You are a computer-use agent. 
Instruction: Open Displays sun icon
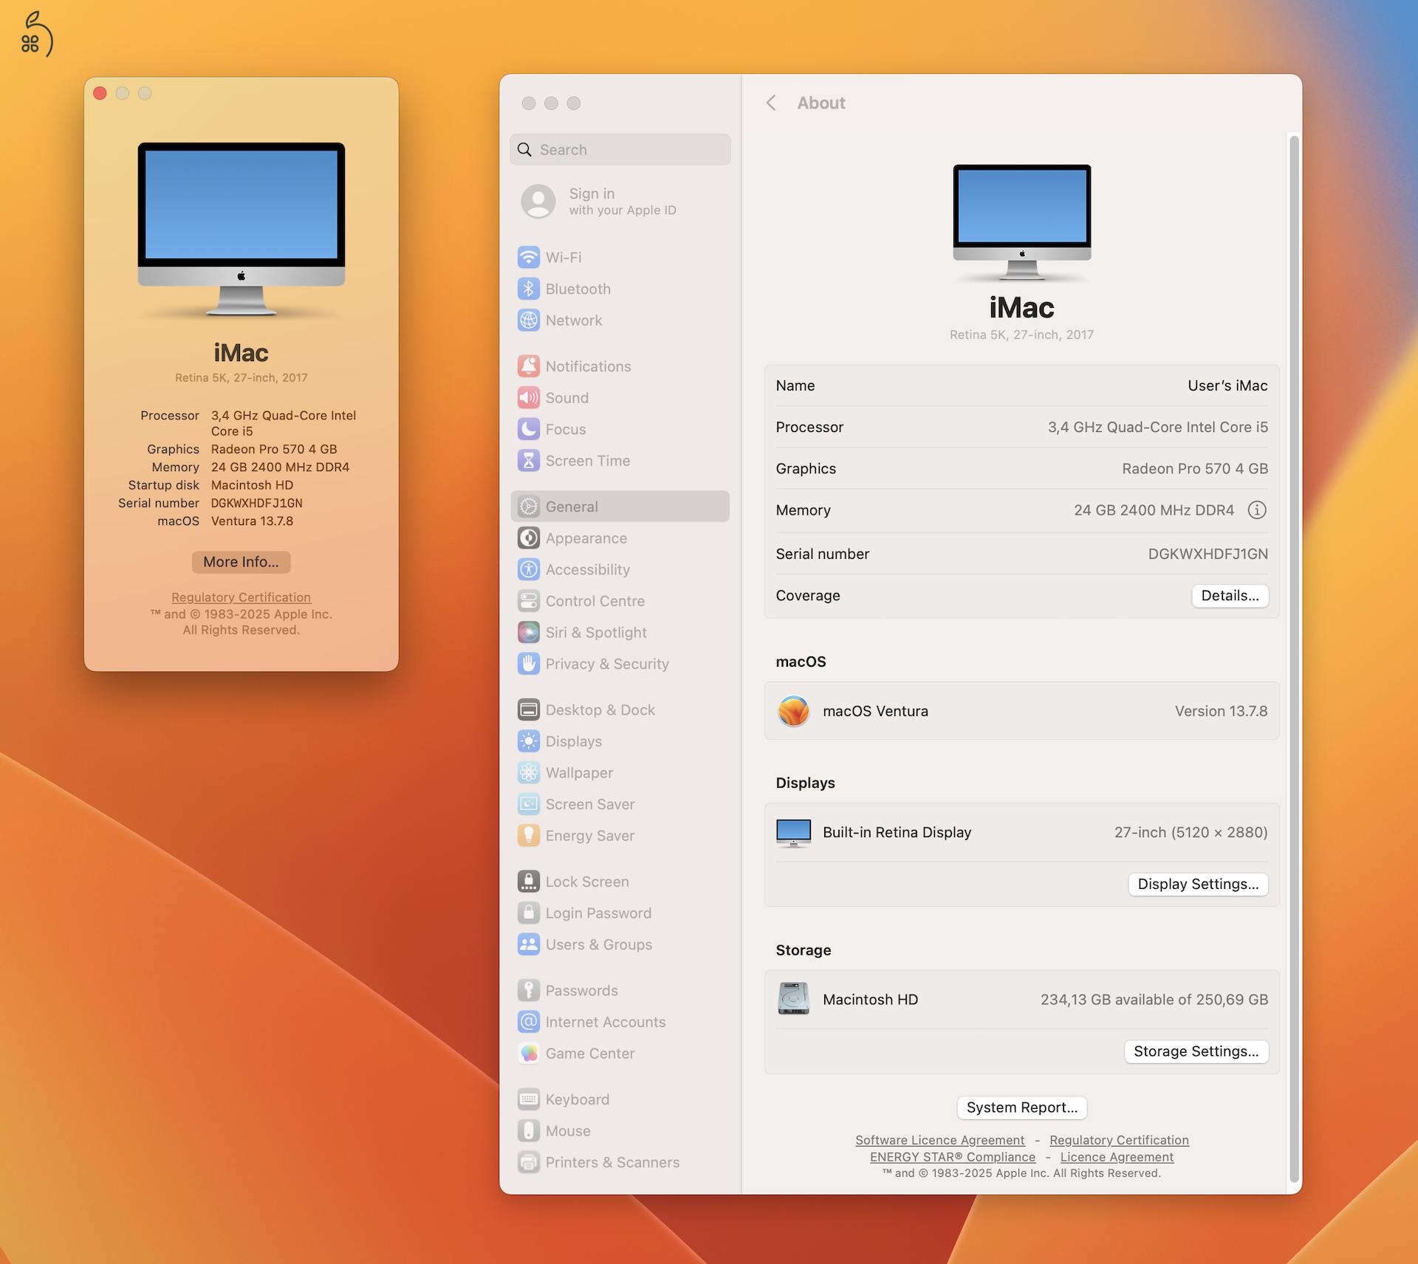(x=528, y=741)
